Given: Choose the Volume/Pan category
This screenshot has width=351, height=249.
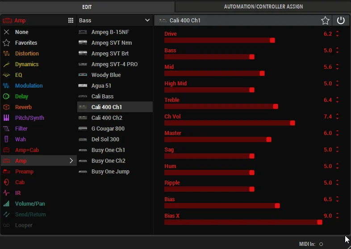Looking at the screenshot, I should (39, 204).
